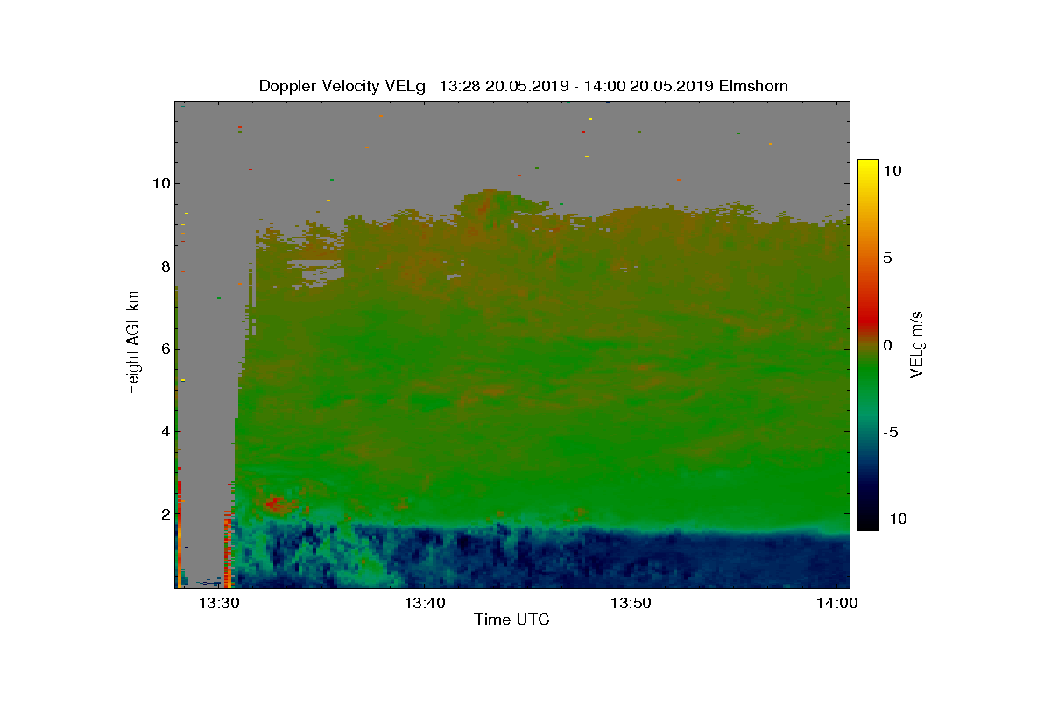Select the 14:00 time tick label
The image size is (1051, 701).
tap(836, 603)
